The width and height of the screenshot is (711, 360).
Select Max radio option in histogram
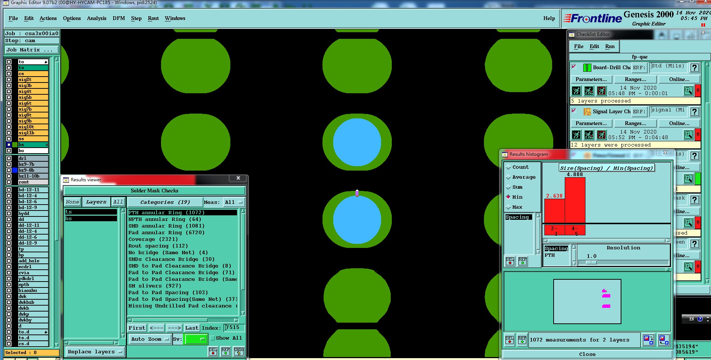(x=508, y=207)
